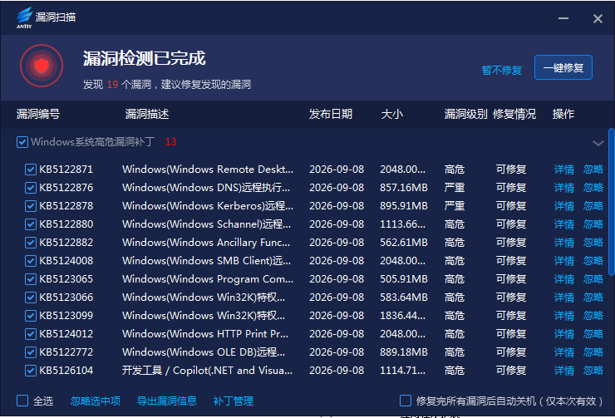
Task: Open 补丁管理 link
Action: 233,401
